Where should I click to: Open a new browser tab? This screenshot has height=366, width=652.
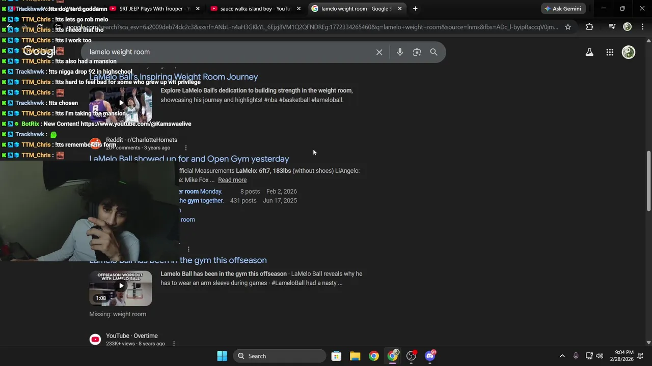point(415,9)
